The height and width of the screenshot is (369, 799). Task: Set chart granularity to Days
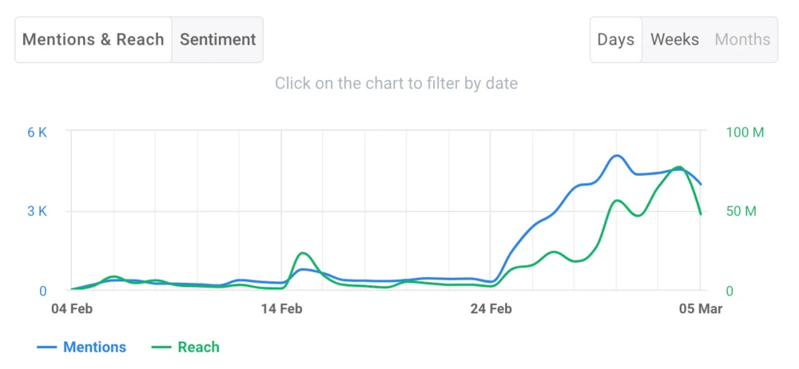coord(615,39)
